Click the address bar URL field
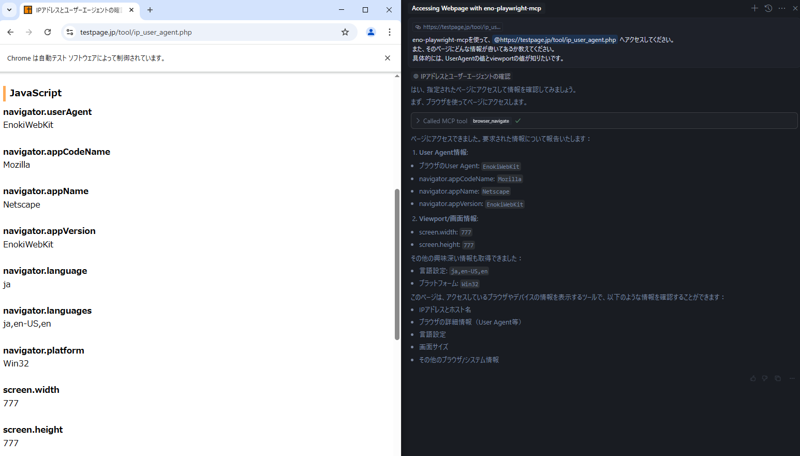 [x=207, y=32]
